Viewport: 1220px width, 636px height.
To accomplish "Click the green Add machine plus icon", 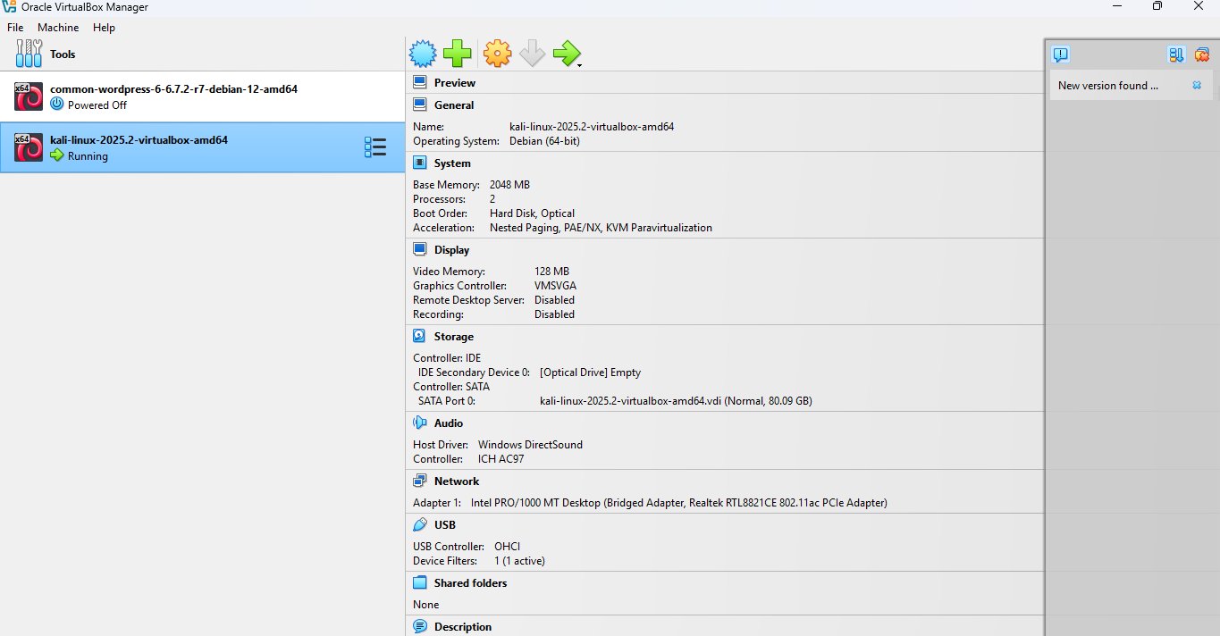I will pyautogui.click(x=458, y=54).
